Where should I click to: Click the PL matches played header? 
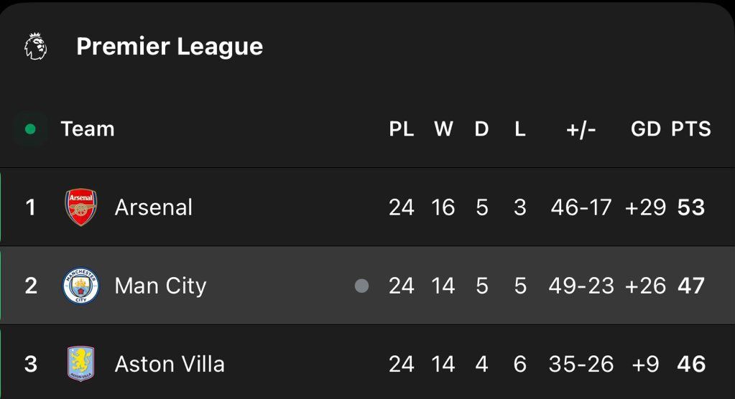click(402, 129)
